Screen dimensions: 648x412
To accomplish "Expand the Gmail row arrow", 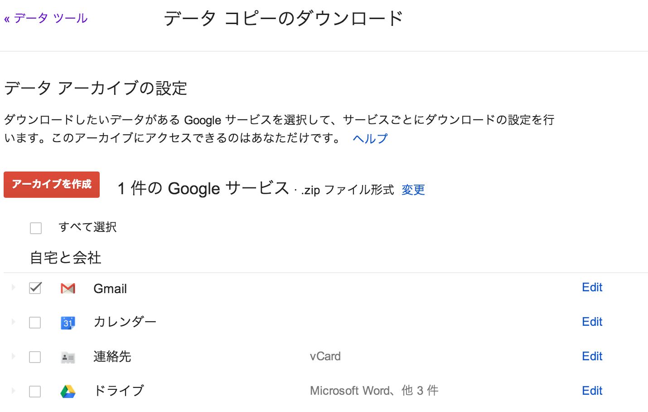I will pyautogui.click(x=13, y=287).
